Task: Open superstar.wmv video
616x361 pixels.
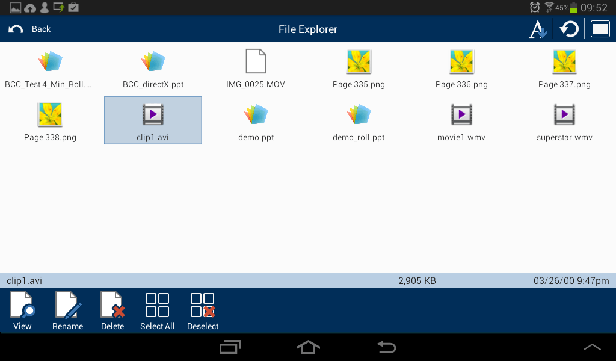Action: point(564,120)
